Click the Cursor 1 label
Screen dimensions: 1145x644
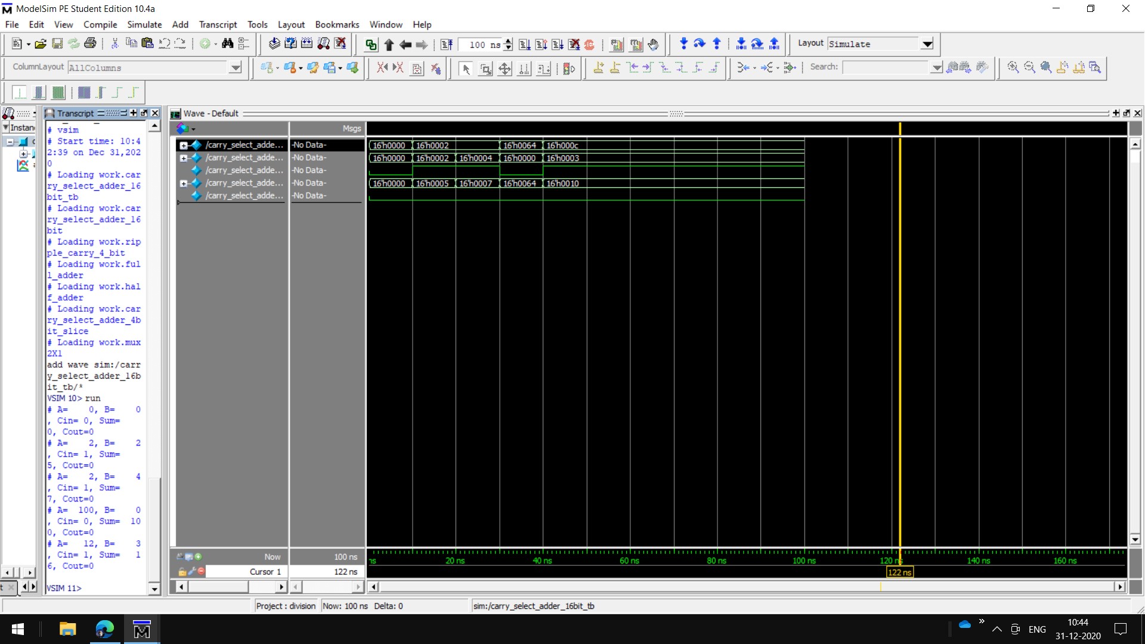(x=265, y=571)
